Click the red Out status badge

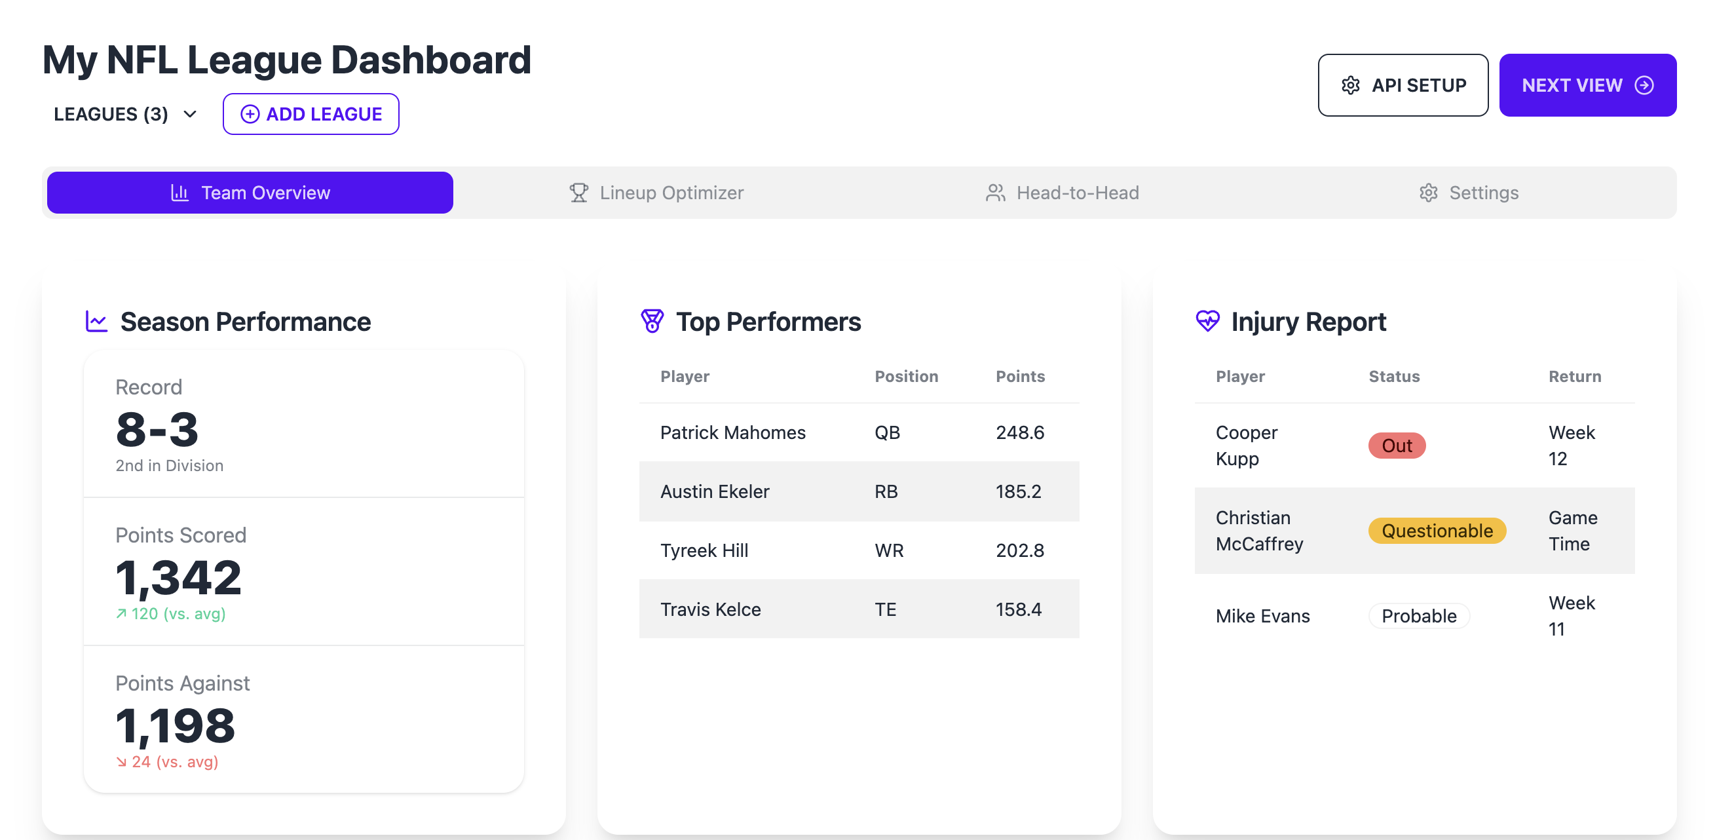(x=1396, y=446)
